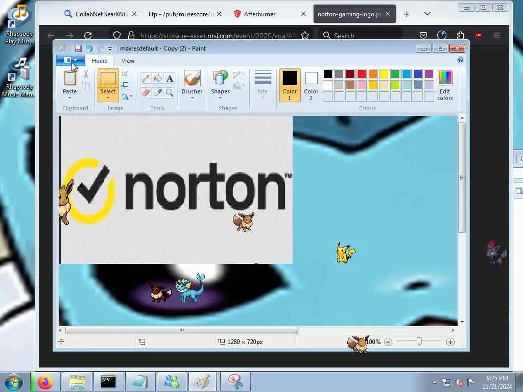Pick the red color swatch

[361, 73]
